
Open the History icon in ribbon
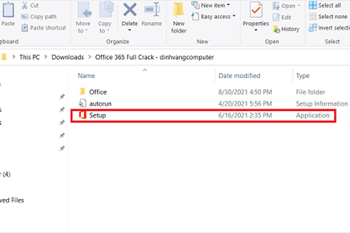pyautogui.click(x=276, y=29)
